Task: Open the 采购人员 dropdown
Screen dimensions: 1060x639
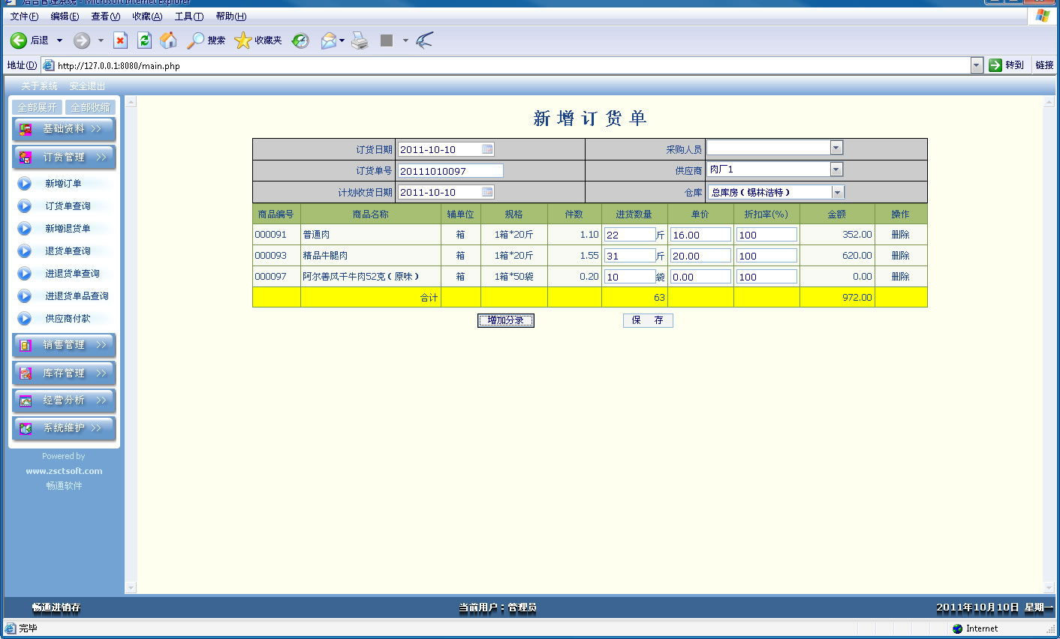Action: (836, 148)
